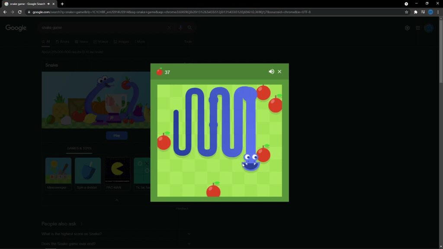Go forward in browser history
This screenshot has height=249, width=443.
tap(12, 12)
